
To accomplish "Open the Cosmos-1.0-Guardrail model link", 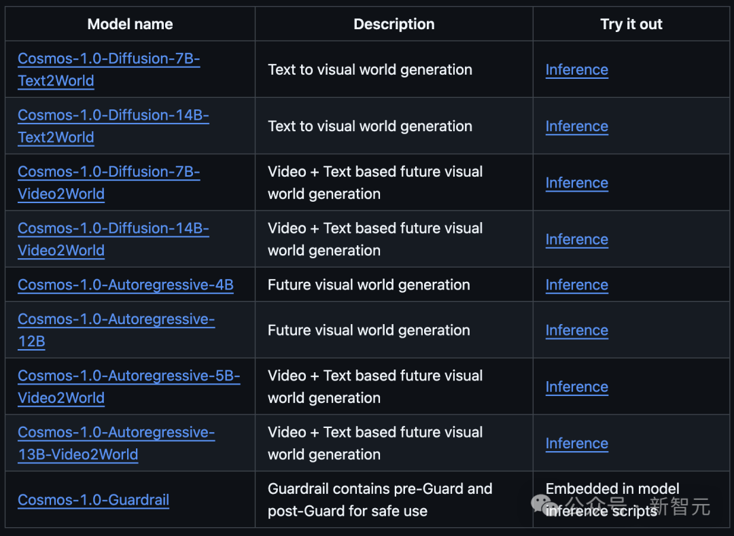I will [93, 499].
